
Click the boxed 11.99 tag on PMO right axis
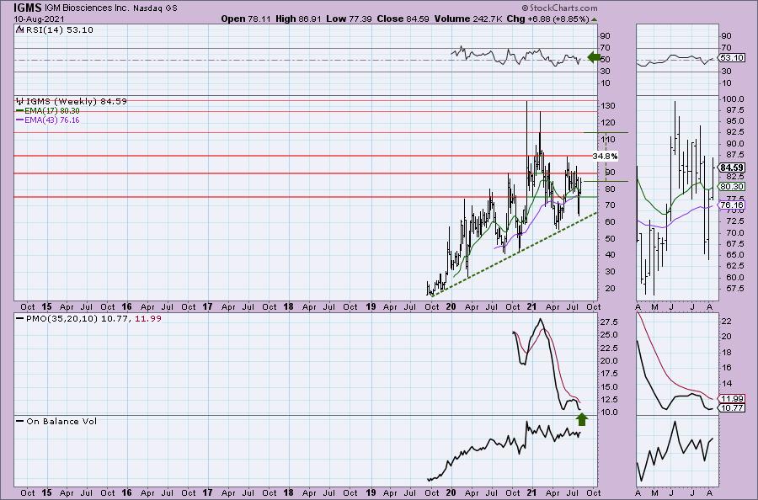point(732,398)
